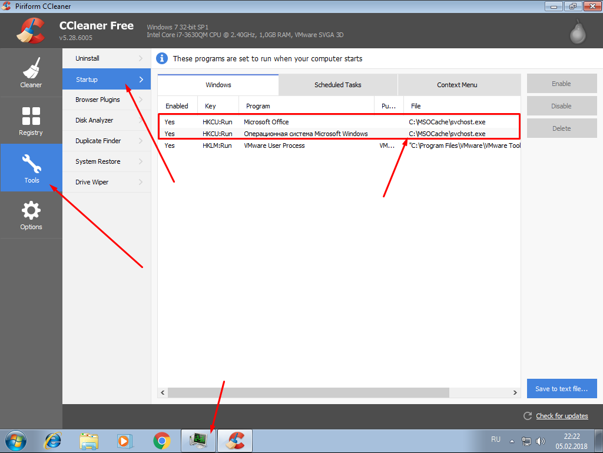Switch to the Windows tab
This screenshot has height=453, width=603.
click(218, 85)
